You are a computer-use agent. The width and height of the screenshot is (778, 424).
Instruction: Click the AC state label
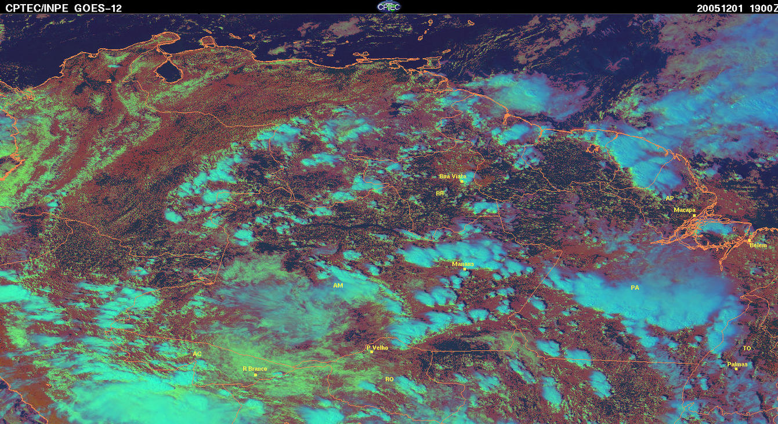(197, 354)
